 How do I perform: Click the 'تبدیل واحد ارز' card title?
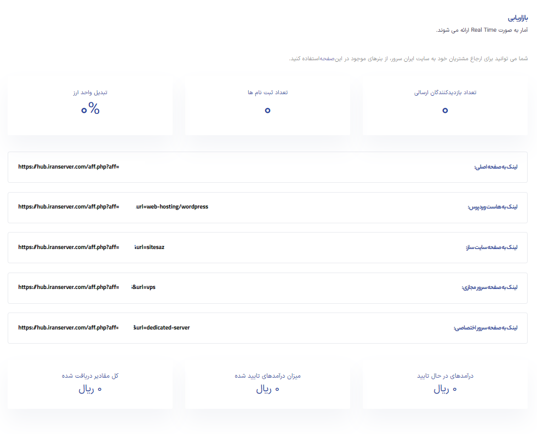pyautogui.click(x=90, y=92)
